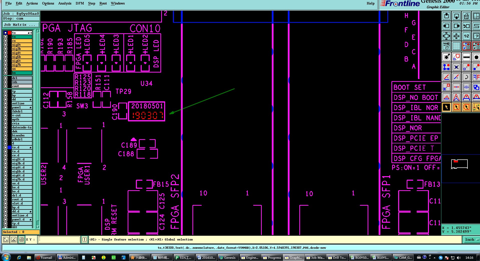Click the pan up view icon

pyautogui.click(x=446, y=16)
